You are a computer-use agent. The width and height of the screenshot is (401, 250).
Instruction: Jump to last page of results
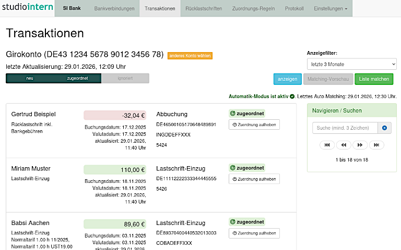click(x=376, y=145)
